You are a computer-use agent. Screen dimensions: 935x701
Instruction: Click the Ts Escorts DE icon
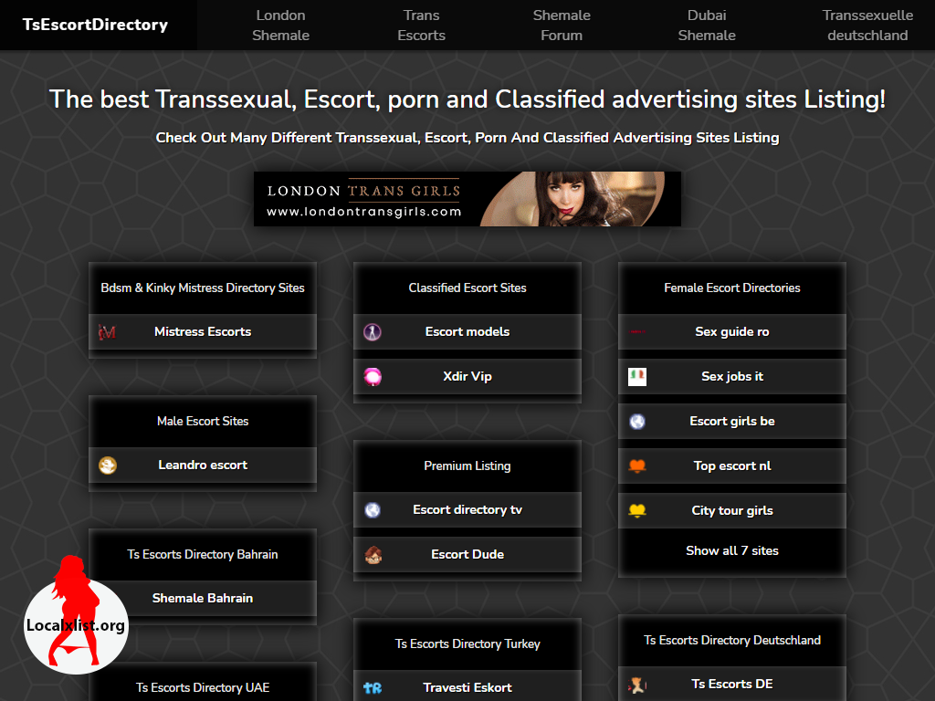(x=636, y=685)
